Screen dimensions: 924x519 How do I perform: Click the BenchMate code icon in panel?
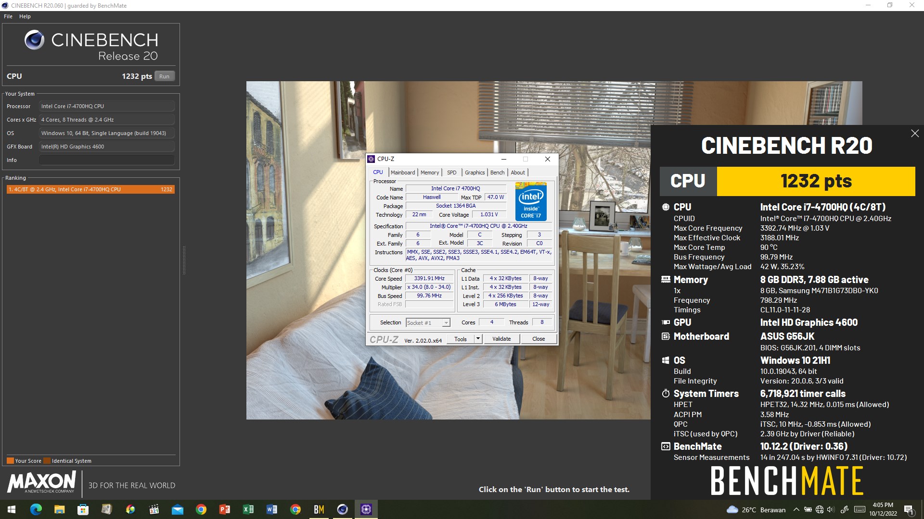click(666, 446)
